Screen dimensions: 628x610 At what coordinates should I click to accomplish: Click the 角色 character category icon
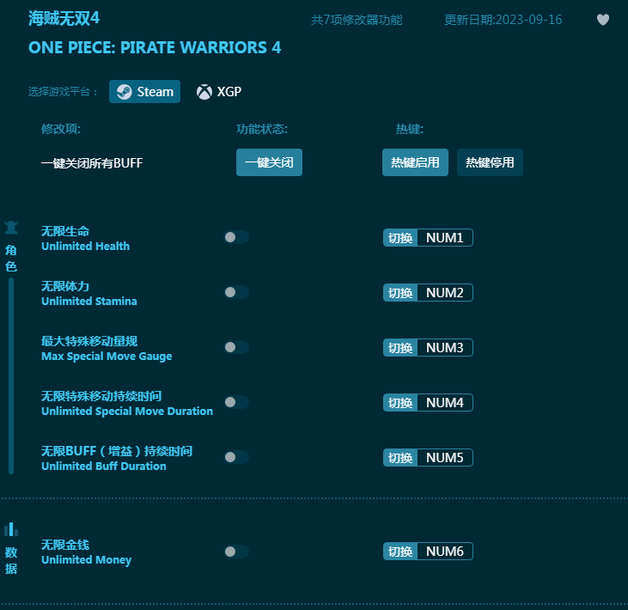pyautogui.click(x=11, y=227)
